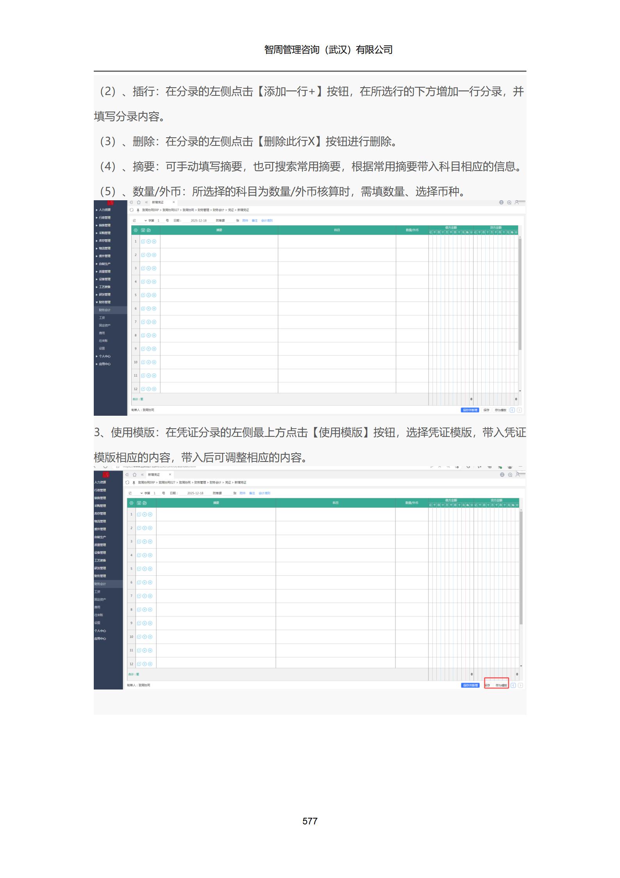
Task: Click row 2's plus icon in second screenshot
Action: 145,528
